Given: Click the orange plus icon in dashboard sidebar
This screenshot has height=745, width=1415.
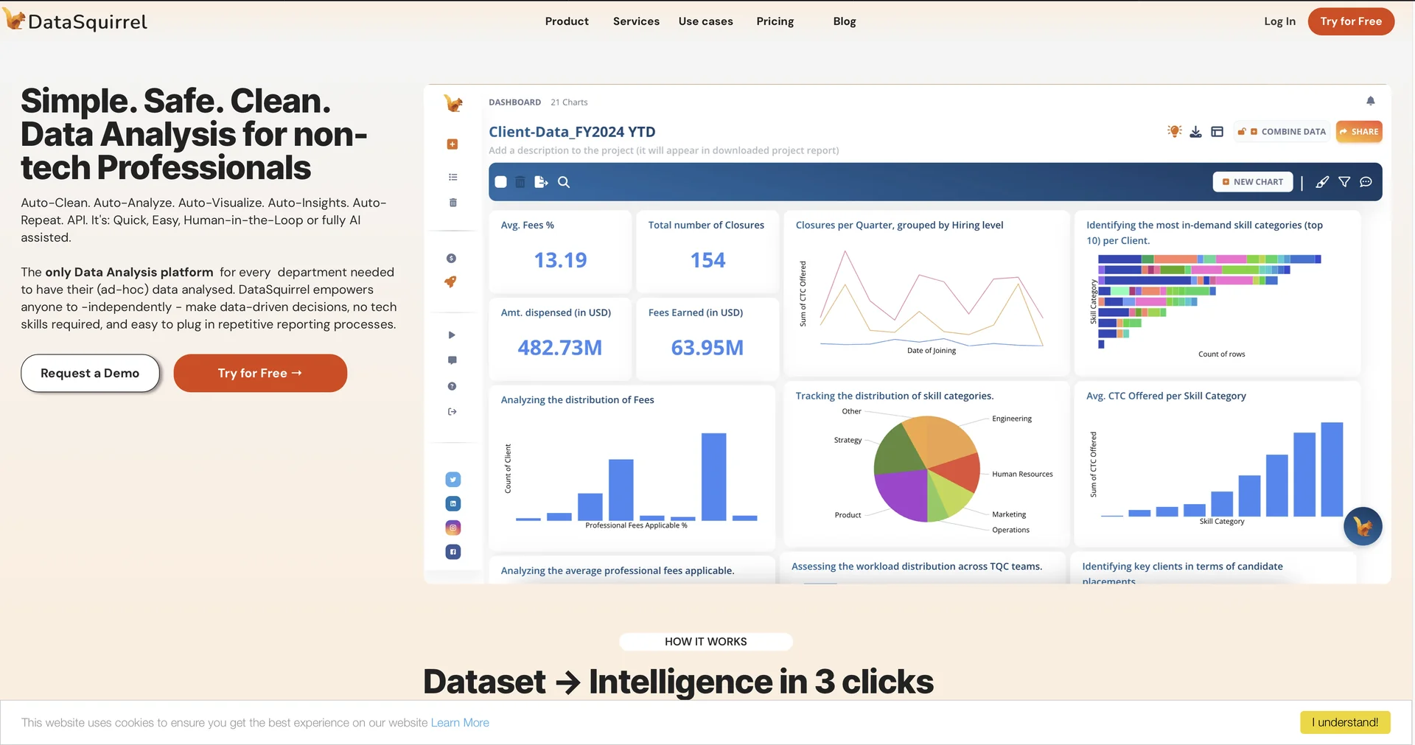Looking at the screenshot, I should 453,144.
